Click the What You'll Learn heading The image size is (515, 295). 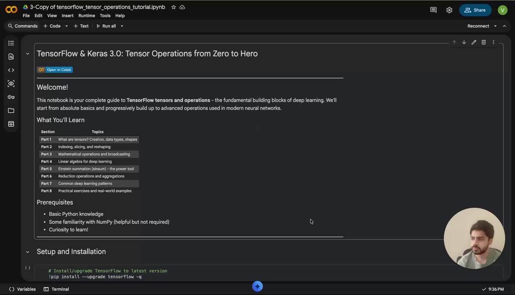(61, 120)
